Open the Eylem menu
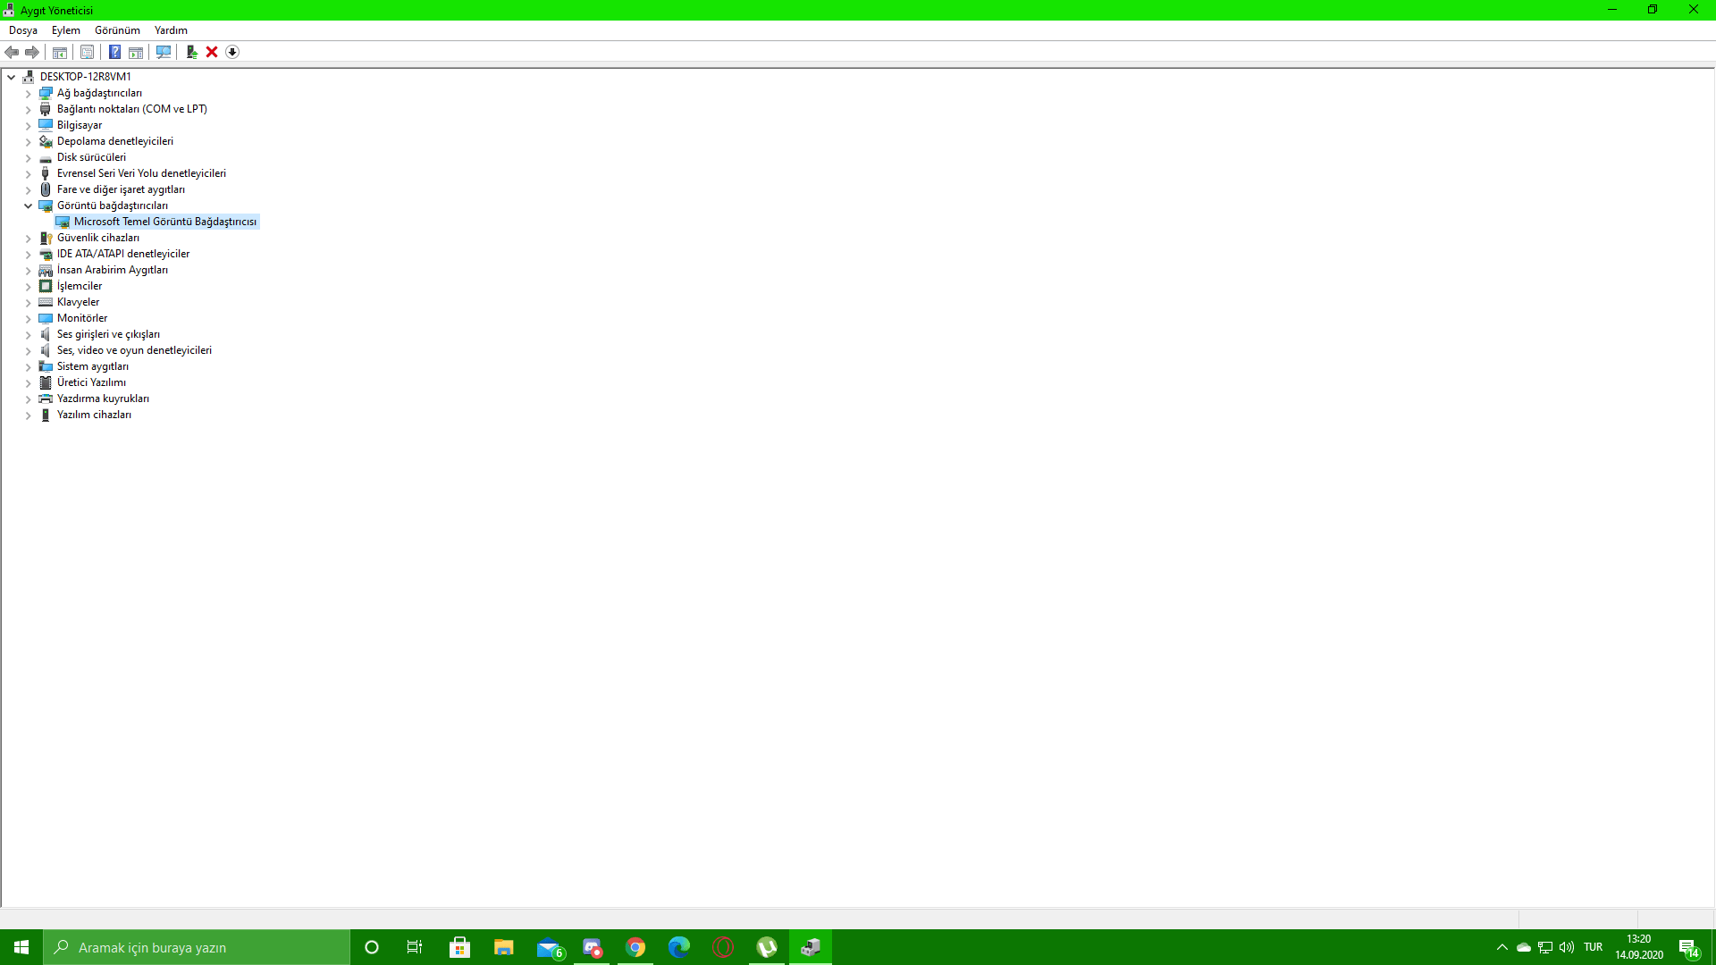The width and height of the screenshot is (1716, 965). pyautogui.click(x=65, y=30)
